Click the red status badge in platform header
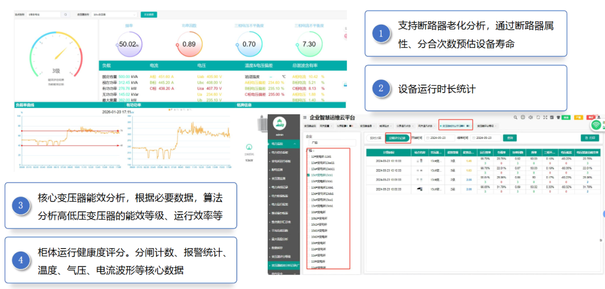This screenshot has width=605, height=289. coord(590,117)
